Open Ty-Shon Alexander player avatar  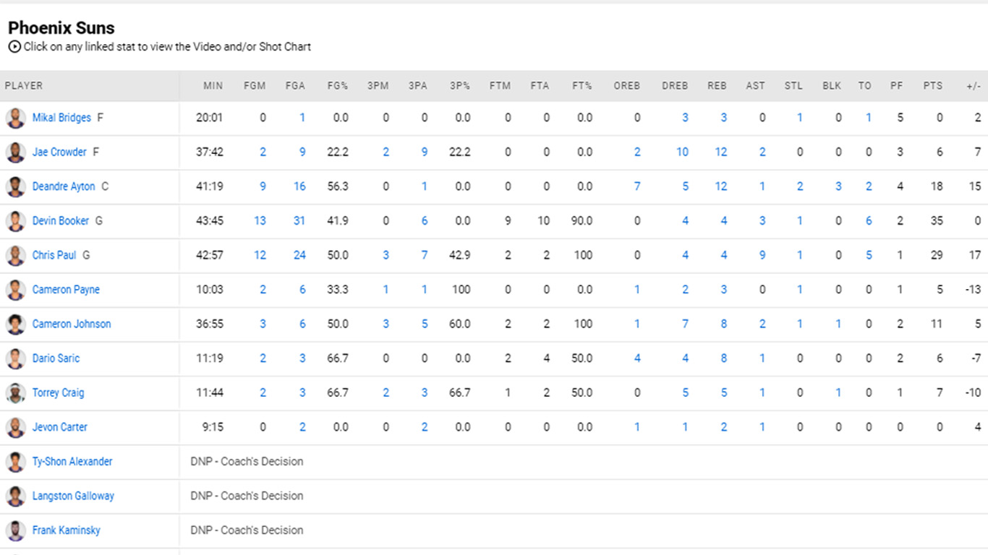[x=15, y=462]
